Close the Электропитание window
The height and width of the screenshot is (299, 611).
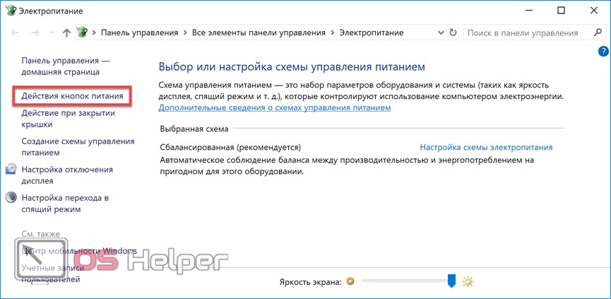[594, 11]
